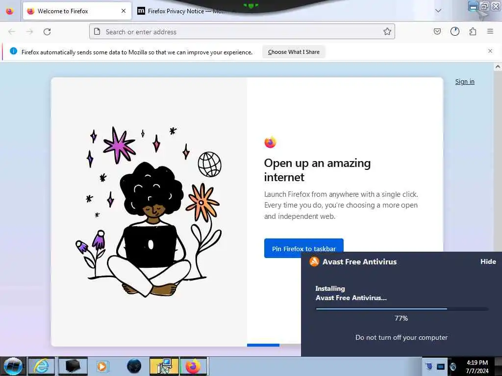Dismiss the data sharing notification bar
This screenshot has width=502, height=376.
(x=490, y=51)
